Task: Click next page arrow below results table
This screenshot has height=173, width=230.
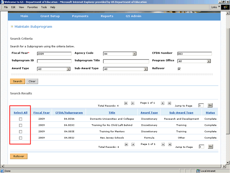Action: (x=162, y=145)
